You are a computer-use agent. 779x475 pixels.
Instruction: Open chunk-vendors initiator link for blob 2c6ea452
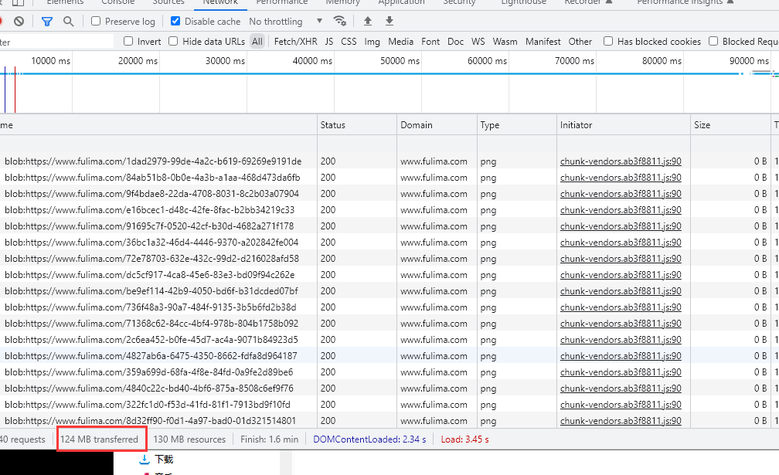point(621,340)
